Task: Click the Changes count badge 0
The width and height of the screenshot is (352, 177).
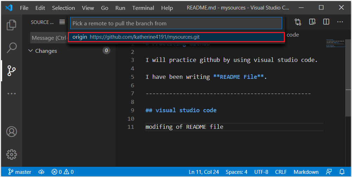Action: [106, 51]
